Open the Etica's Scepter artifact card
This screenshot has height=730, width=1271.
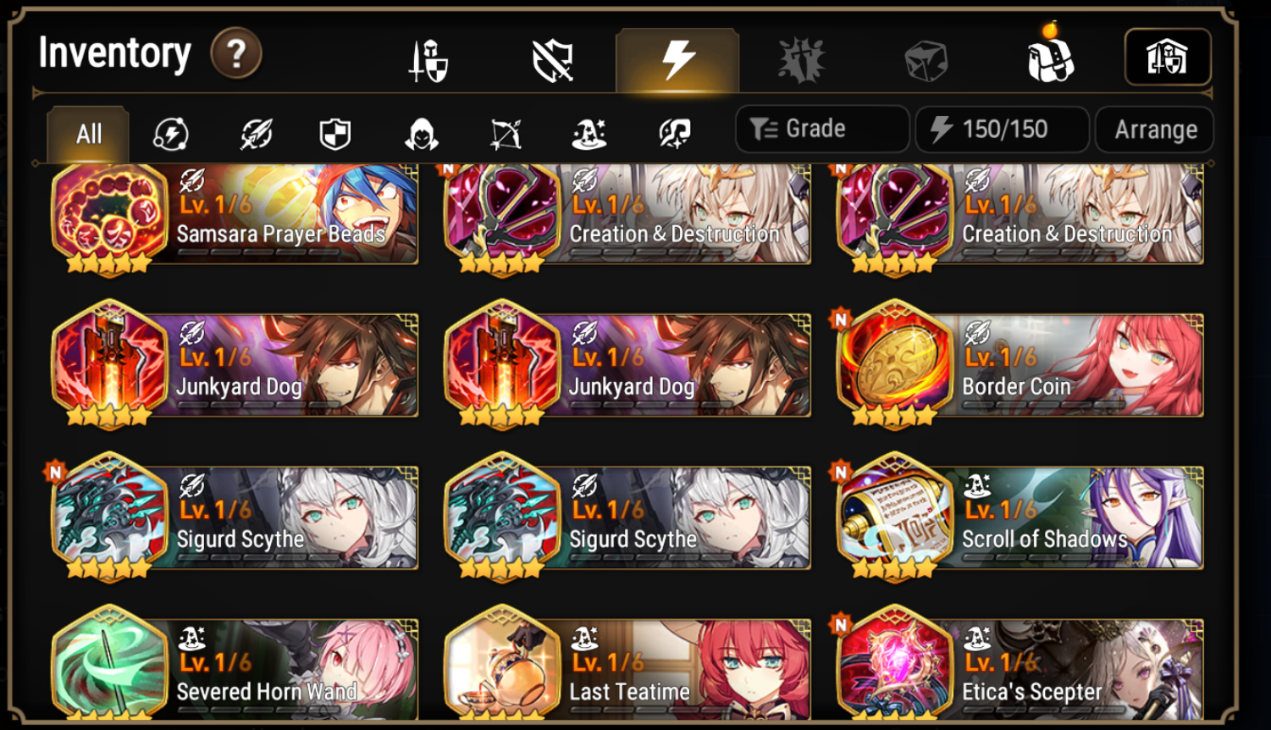tap(1020, 663)
